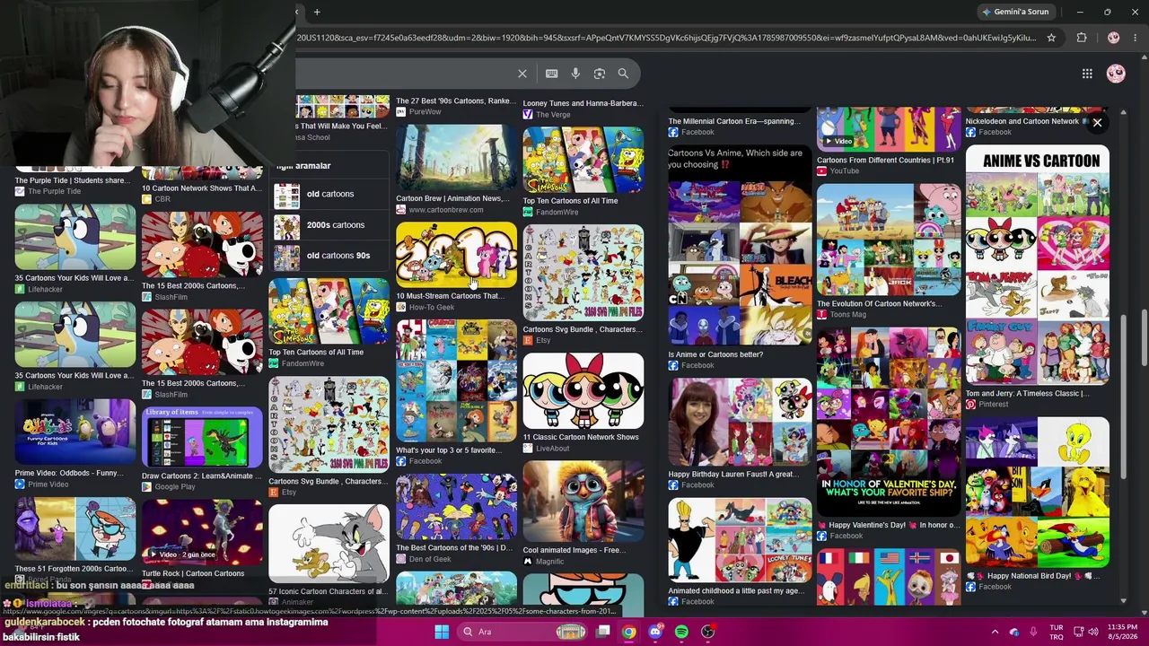Open the 'Happy Birthday Lauren Faust' Facebook image
The width and height of the screenshot is (1149, 646).
pos(740,422)
